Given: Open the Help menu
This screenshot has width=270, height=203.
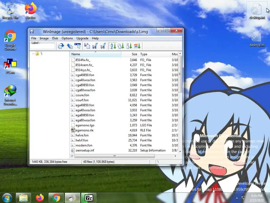Looking at the screenshot, I should [x=95, y=38].
